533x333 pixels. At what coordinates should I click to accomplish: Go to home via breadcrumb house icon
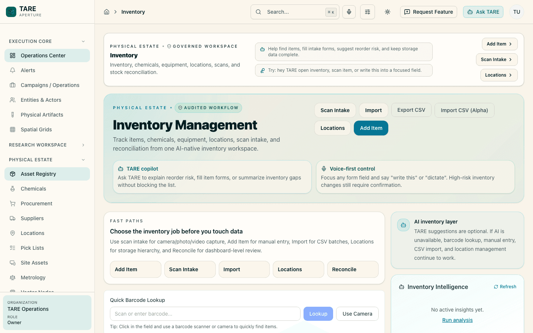107,12
